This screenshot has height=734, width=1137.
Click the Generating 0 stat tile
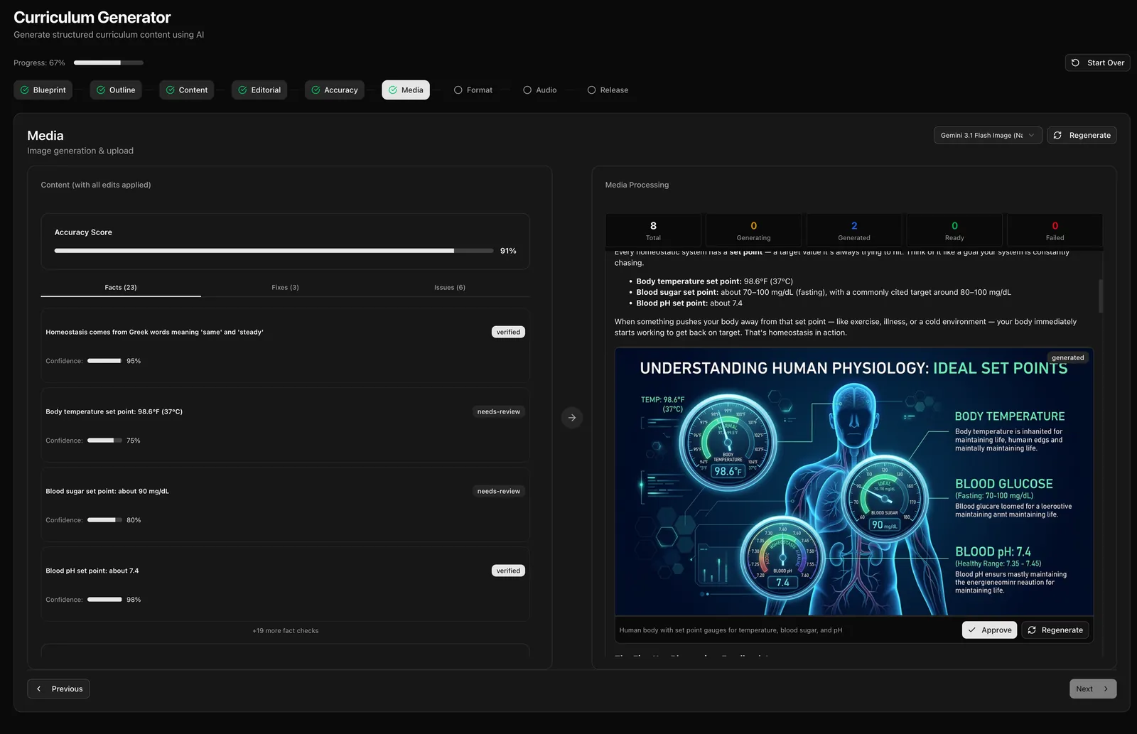[753, 231]
